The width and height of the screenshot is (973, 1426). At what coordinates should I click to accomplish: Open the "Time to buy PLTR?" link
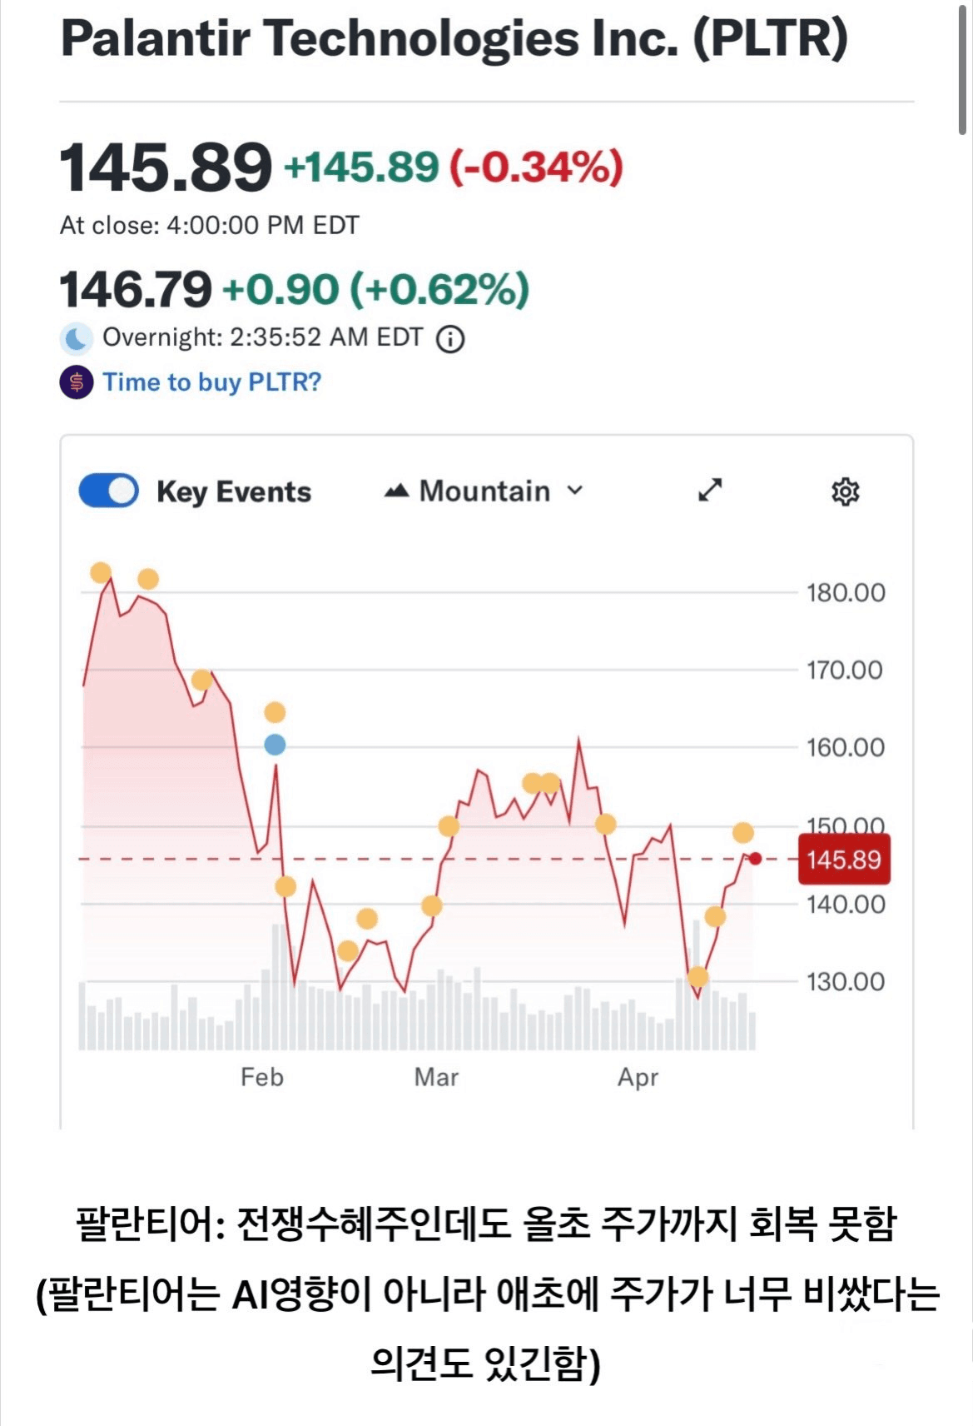211,382
